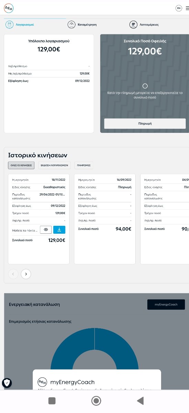Image resolution: width=189 pixels, height=413 pixels.
Task: Switch to the Καταμέτρηση tab
Action: pyautogui.click(x=82, y=24)
